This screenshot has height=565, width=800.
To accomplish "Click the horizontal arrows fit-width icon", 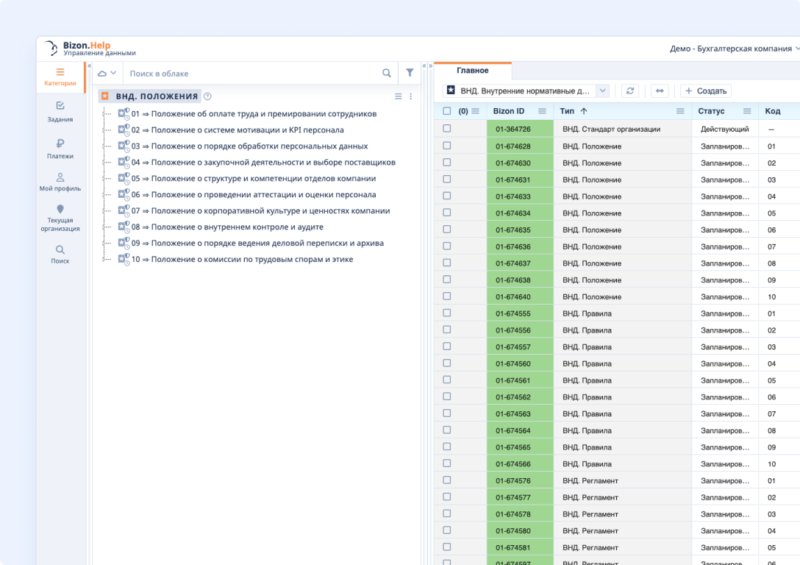I will click(x=660, y=90).
